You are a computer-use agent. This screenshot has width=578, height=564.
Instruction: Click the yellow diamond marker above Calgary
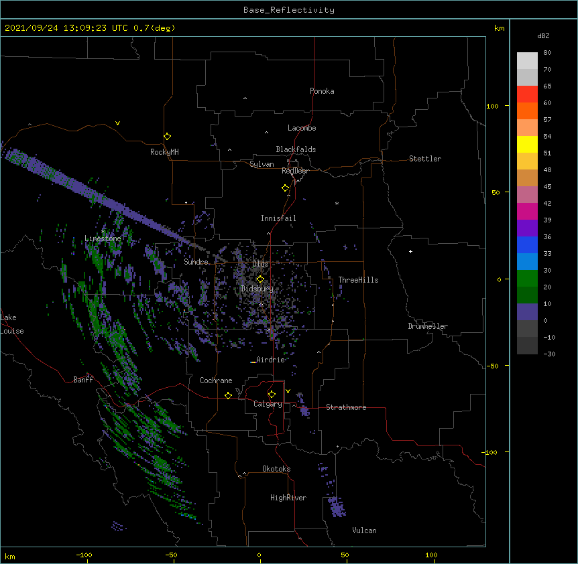272,394
